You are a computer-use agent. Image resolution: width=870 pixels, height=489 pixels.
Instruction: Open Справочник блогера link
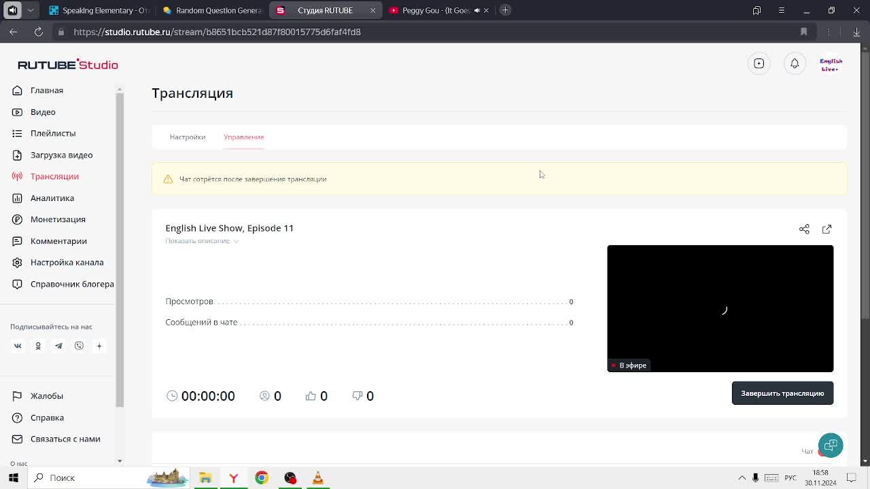tap(72, 284)
